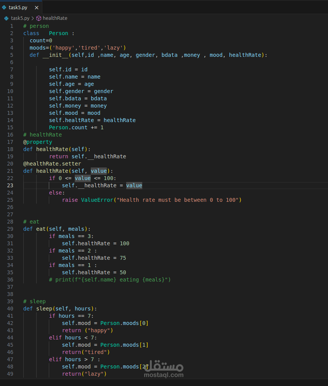The image size is (328, 386).
Task: Click the @property decorator
Action: [x=38, y=142]
